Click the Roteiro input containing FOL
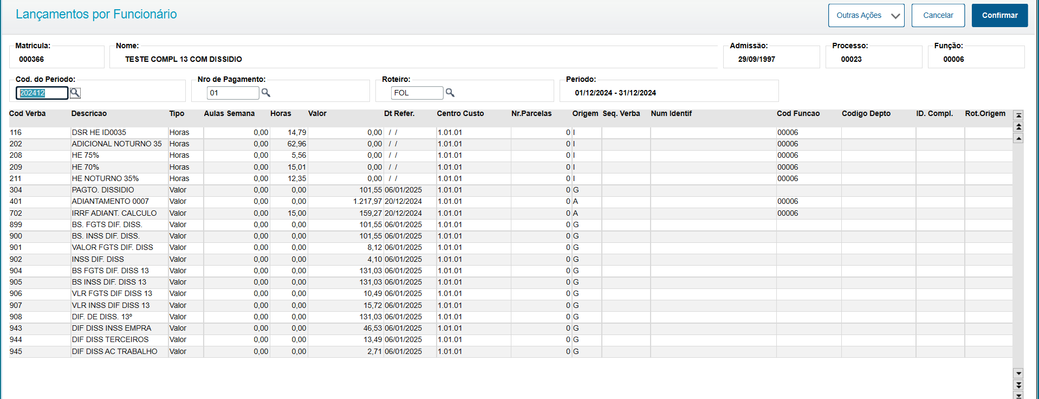 click(x=417, y=93)
